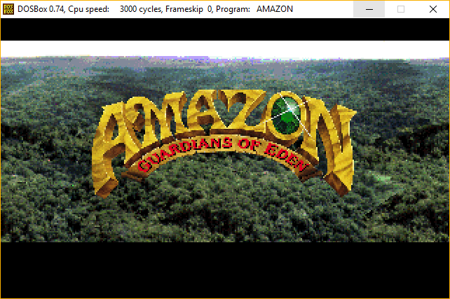450x299 pixels.
Task: Click the 'Guardians of Eden' banner
Action: click(x=224, y=155)
